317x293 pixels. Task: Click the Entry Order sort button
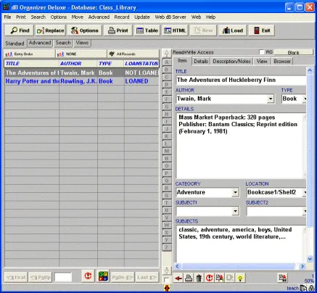(29, 54)
